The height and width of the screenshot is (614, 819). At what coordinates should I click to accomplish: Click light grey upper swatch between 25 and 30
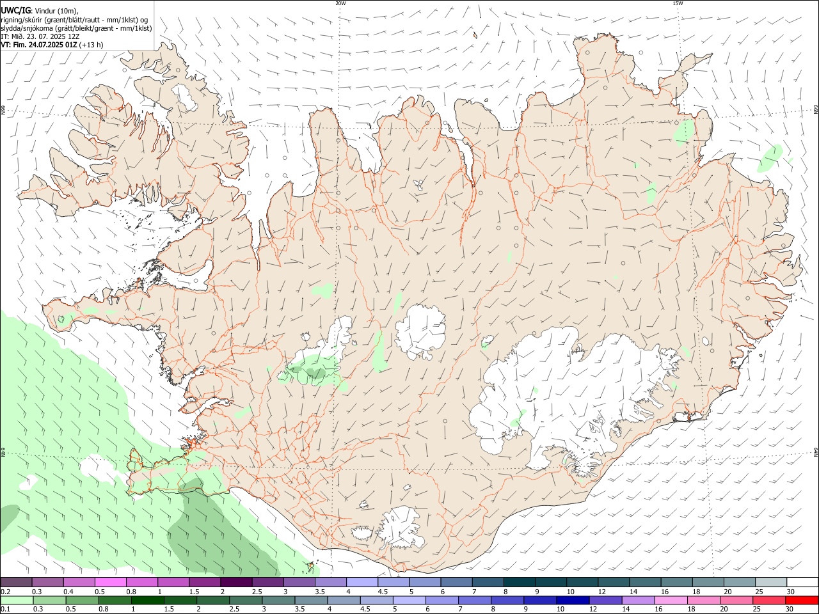pyautogui.click(x=772, y=582)
